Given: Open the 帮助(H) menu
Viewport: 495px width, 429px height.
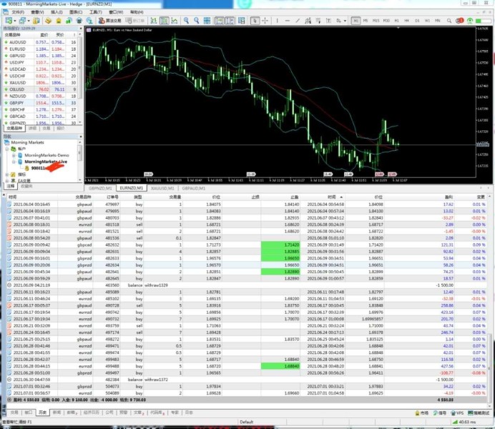Looking at the screenshot, I should [x=137, y=12].
